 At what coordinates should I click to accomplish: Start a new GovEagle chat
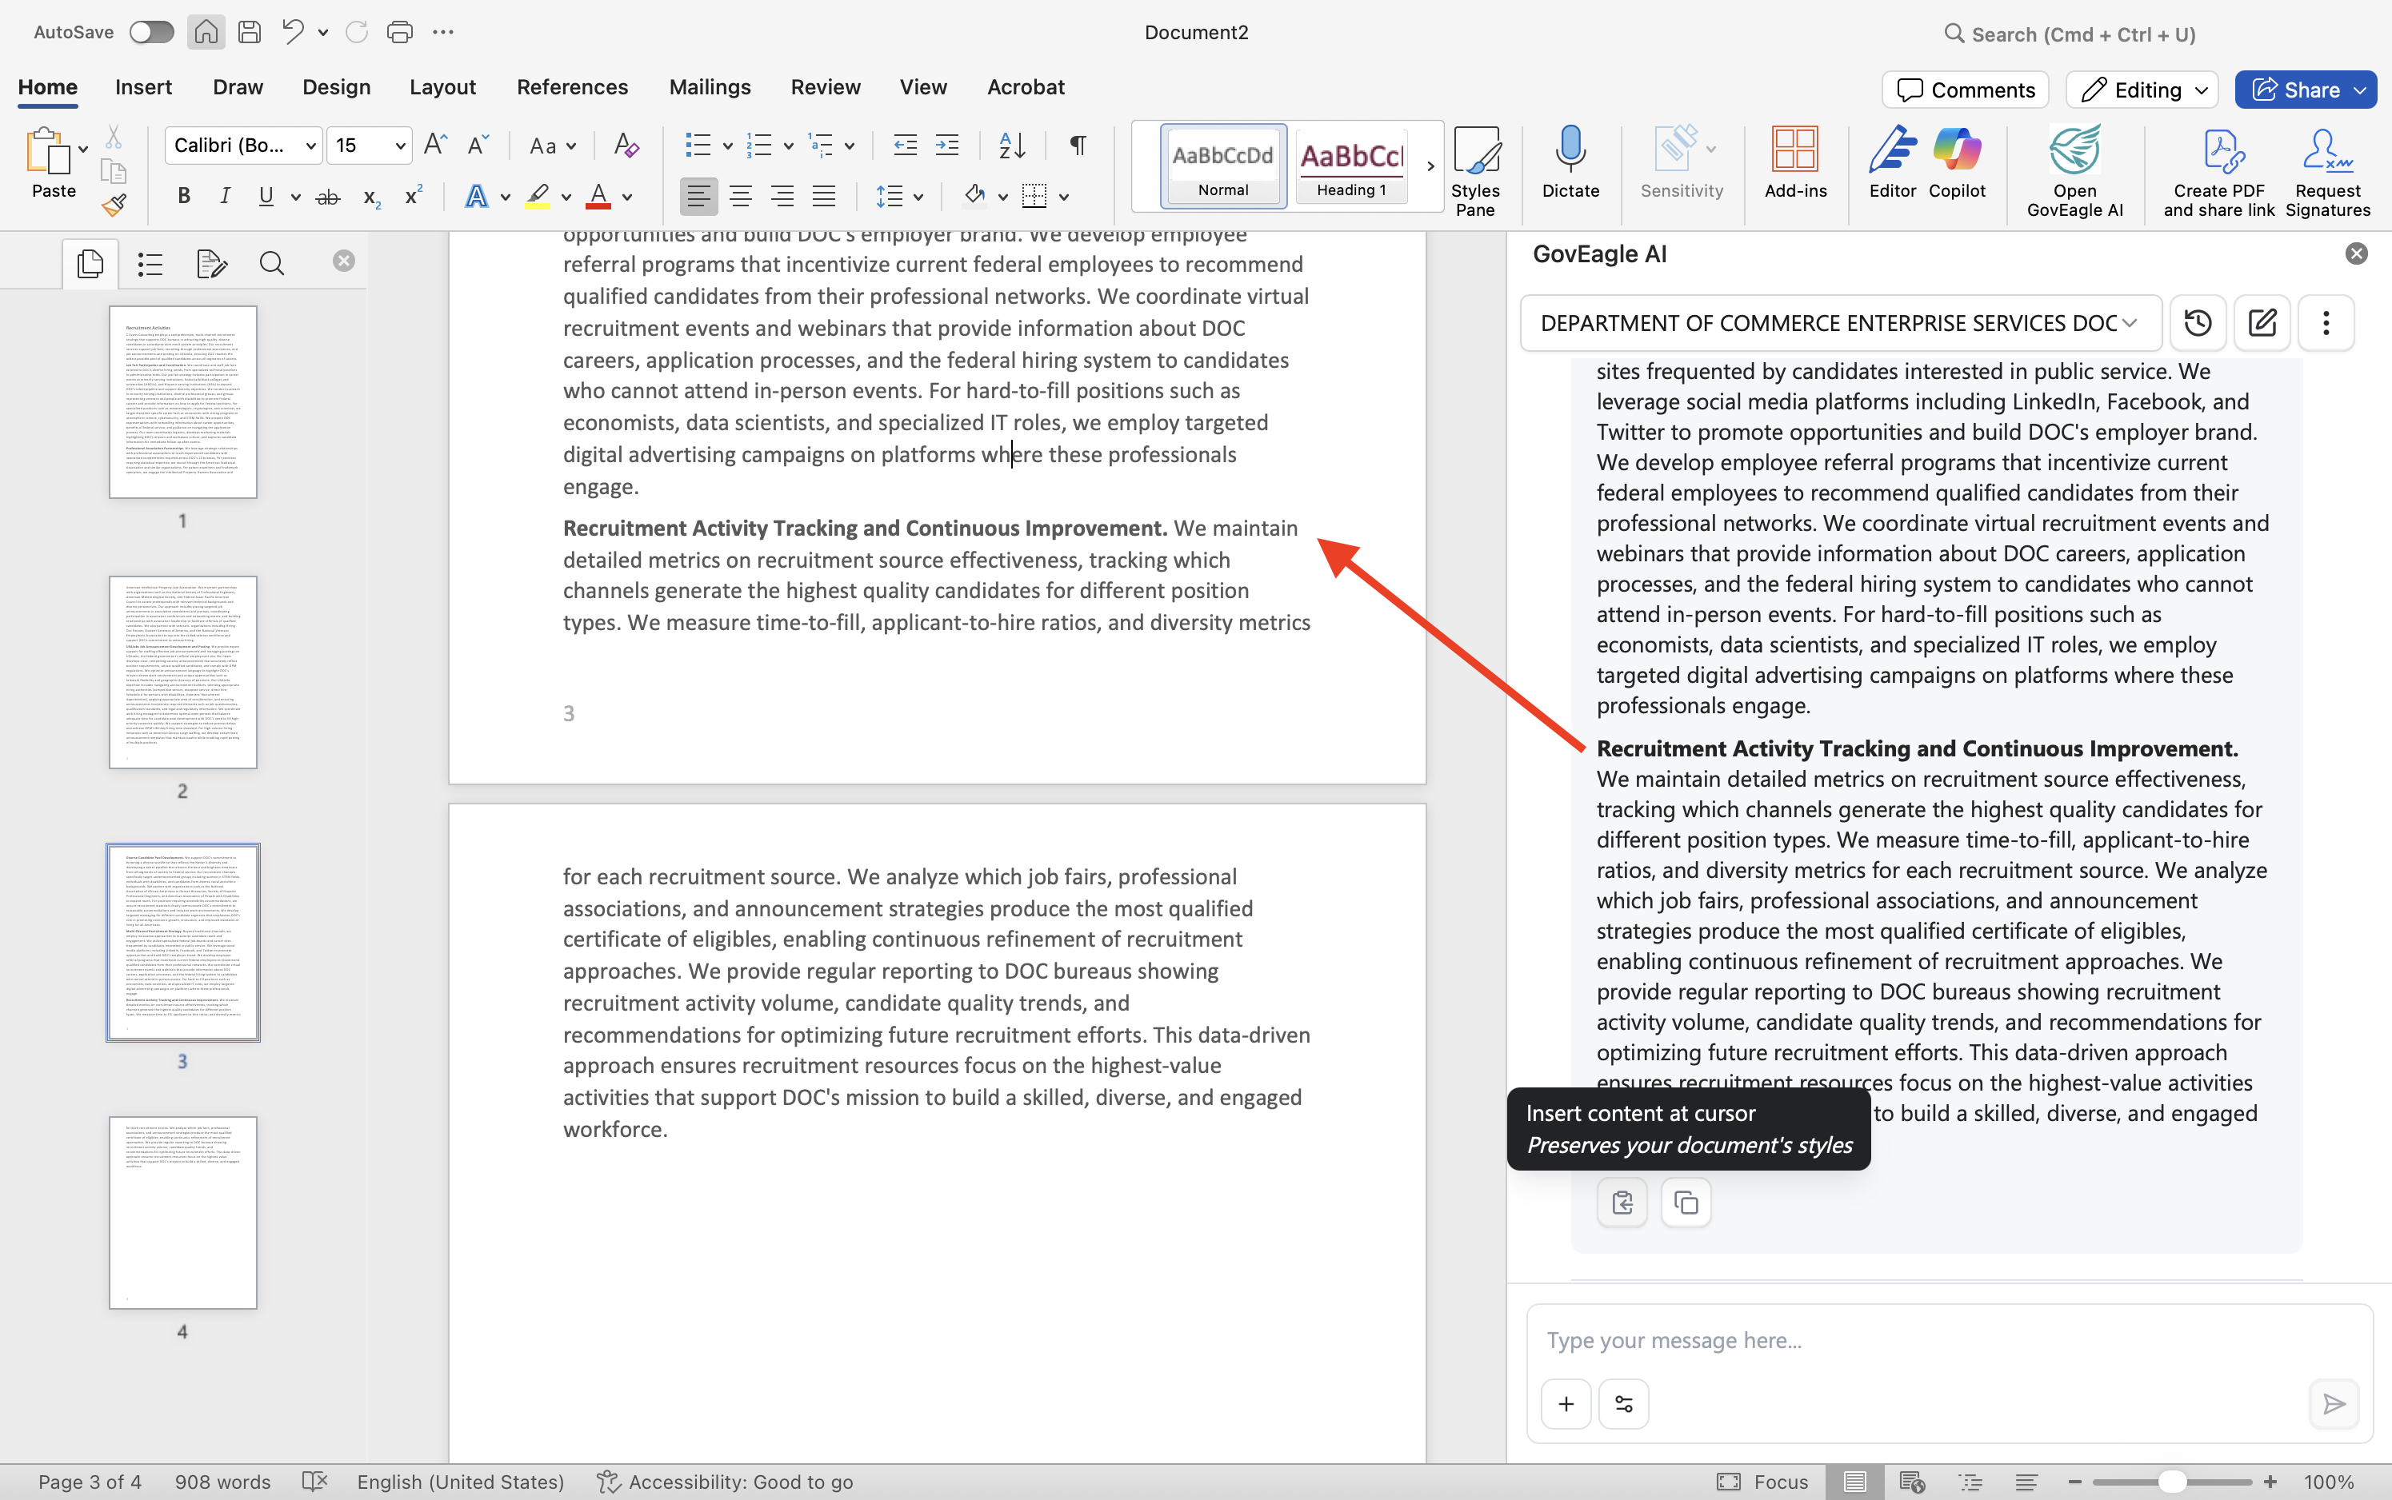[x=2262, y=322]
